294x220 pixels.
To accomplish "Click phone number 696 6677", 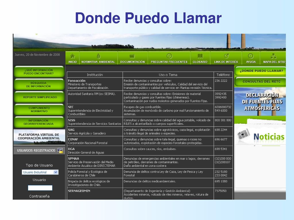I will pyautogui.click(x=221, y=140).
